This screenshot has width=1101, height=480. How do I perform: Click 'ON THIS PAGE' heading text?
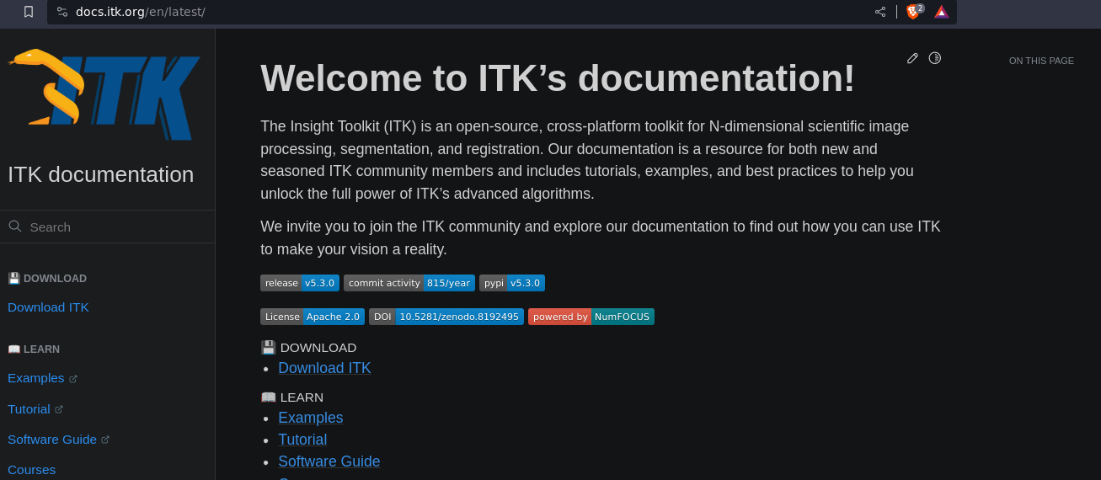pyautogui.click(x=1041, y=61)
